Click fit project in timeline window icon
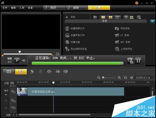This screenshot has height=118, width=156. [125, 78]
